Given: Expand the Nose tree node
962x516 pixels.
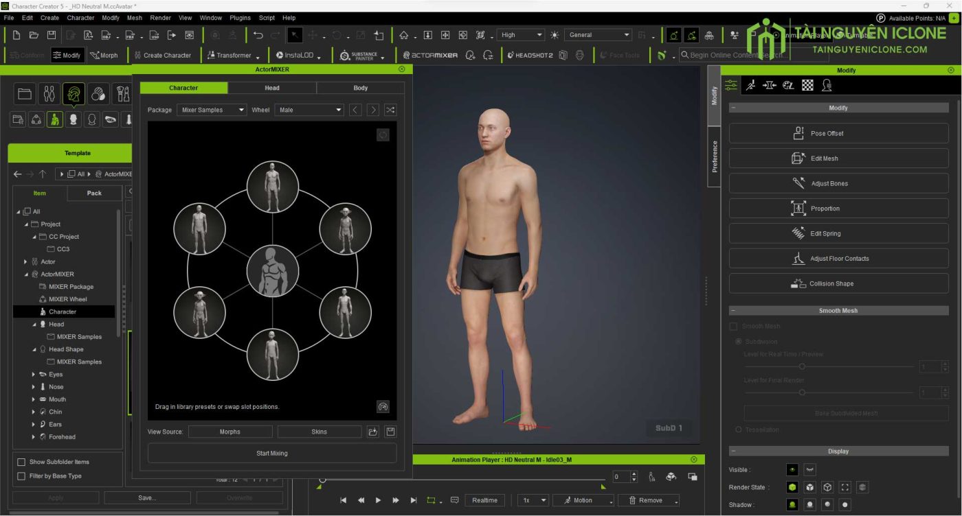Looking at the screenshot, I should point(34,387).
